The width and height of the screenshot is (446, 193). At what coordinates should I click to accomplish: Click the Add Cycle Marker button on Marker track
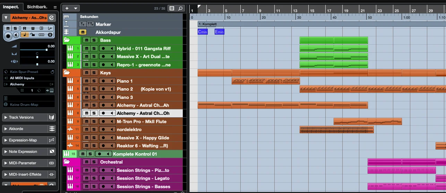tap(90, 24)
